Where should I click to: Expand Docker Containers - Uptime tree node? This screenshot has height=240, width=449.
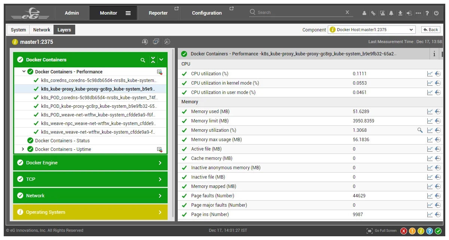(x=23, y=149)
